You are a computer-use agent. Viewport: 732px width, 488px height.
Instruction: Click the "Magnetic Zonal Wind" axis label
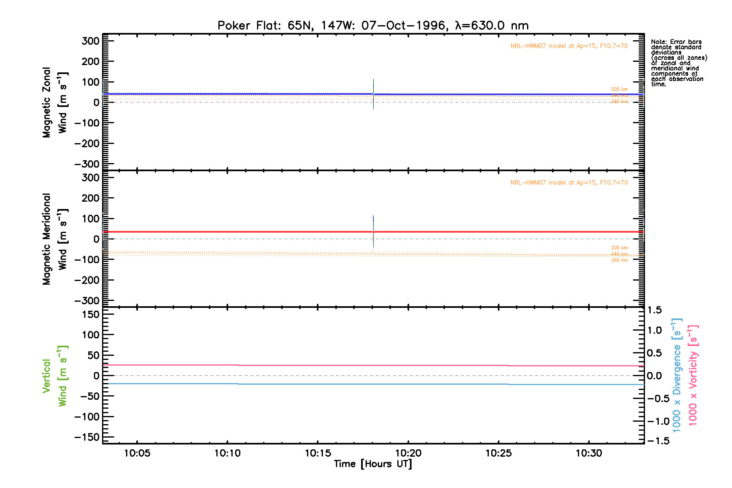pos(54,102)
